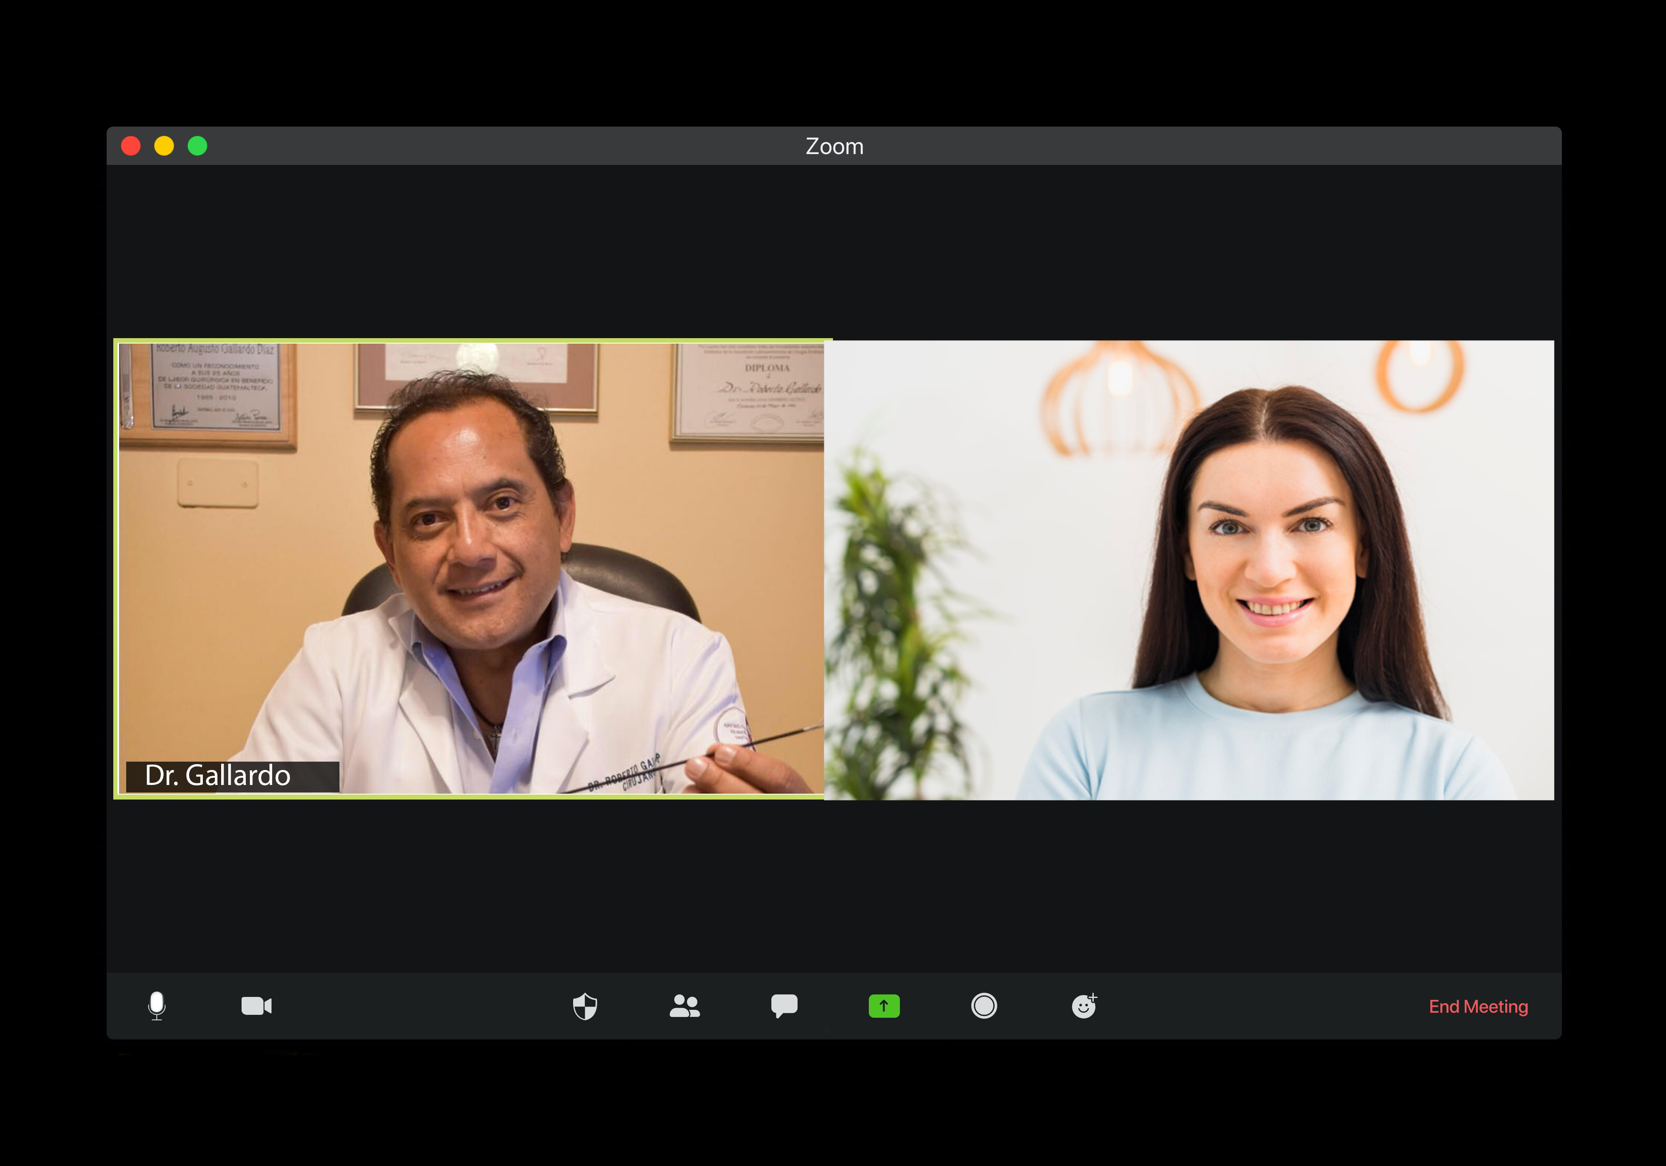
Task: Enter full screen with the green window button
Action: [x=197, y=146]
